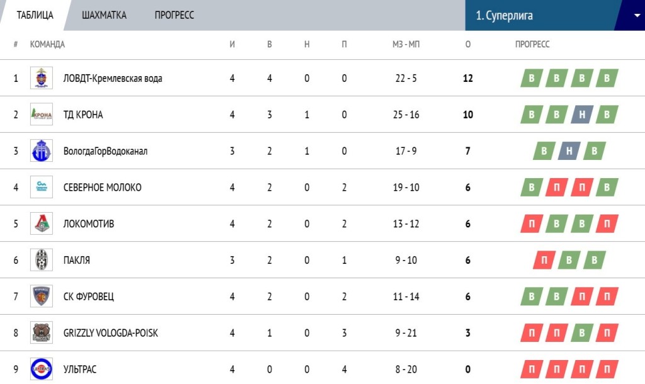
Task: Click the МЗ - МП column header
Action: point(405,44)
